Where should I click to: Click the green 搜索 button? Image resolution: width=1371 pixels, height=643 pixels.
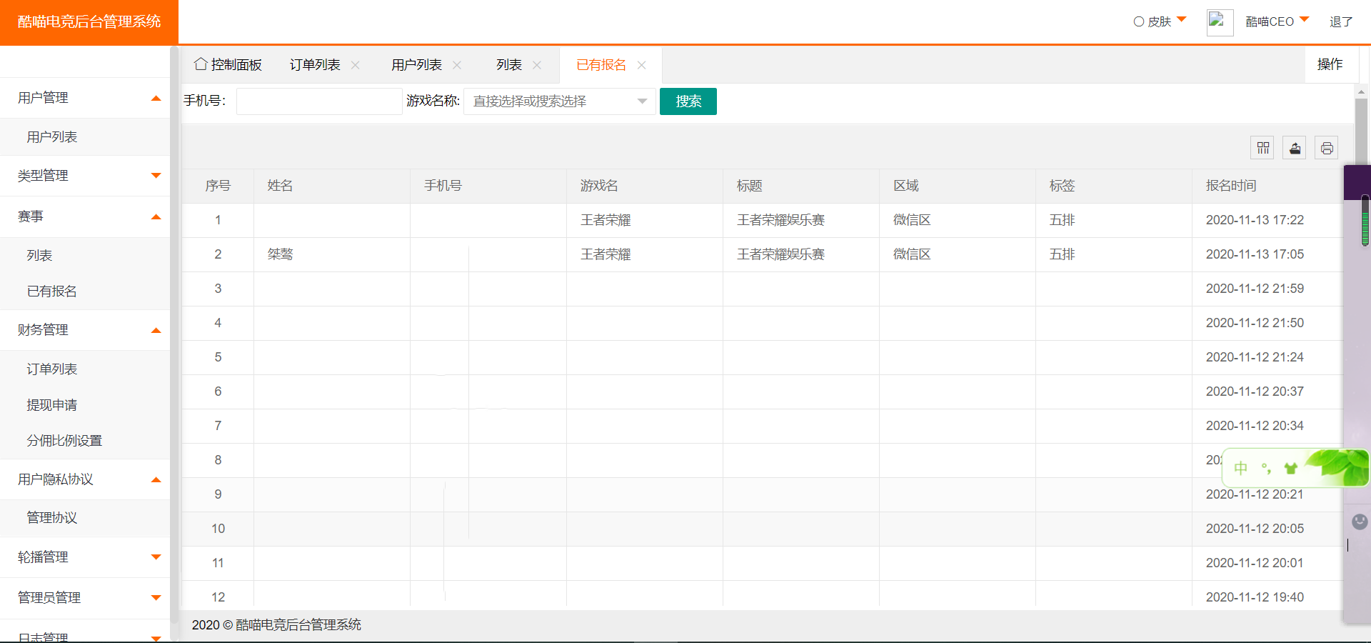pos(688,101)
